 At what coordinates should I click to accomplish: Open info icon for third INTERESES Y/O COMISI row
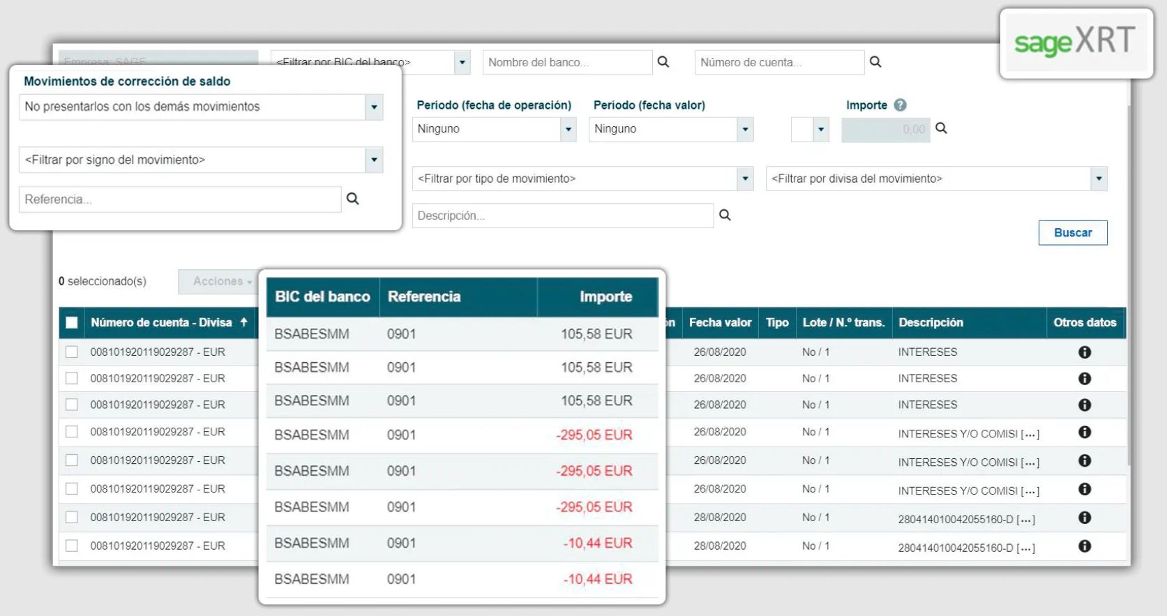[x=1085, y=490]
